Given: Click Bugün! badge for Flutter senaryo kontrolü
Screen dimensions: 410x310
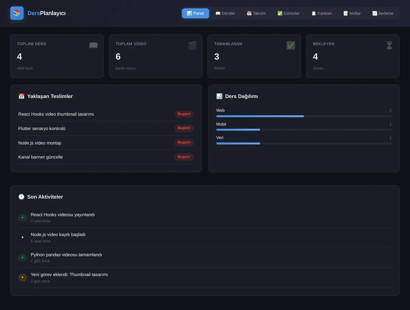Looking at the screenshot, I should (x=184, y=128).
